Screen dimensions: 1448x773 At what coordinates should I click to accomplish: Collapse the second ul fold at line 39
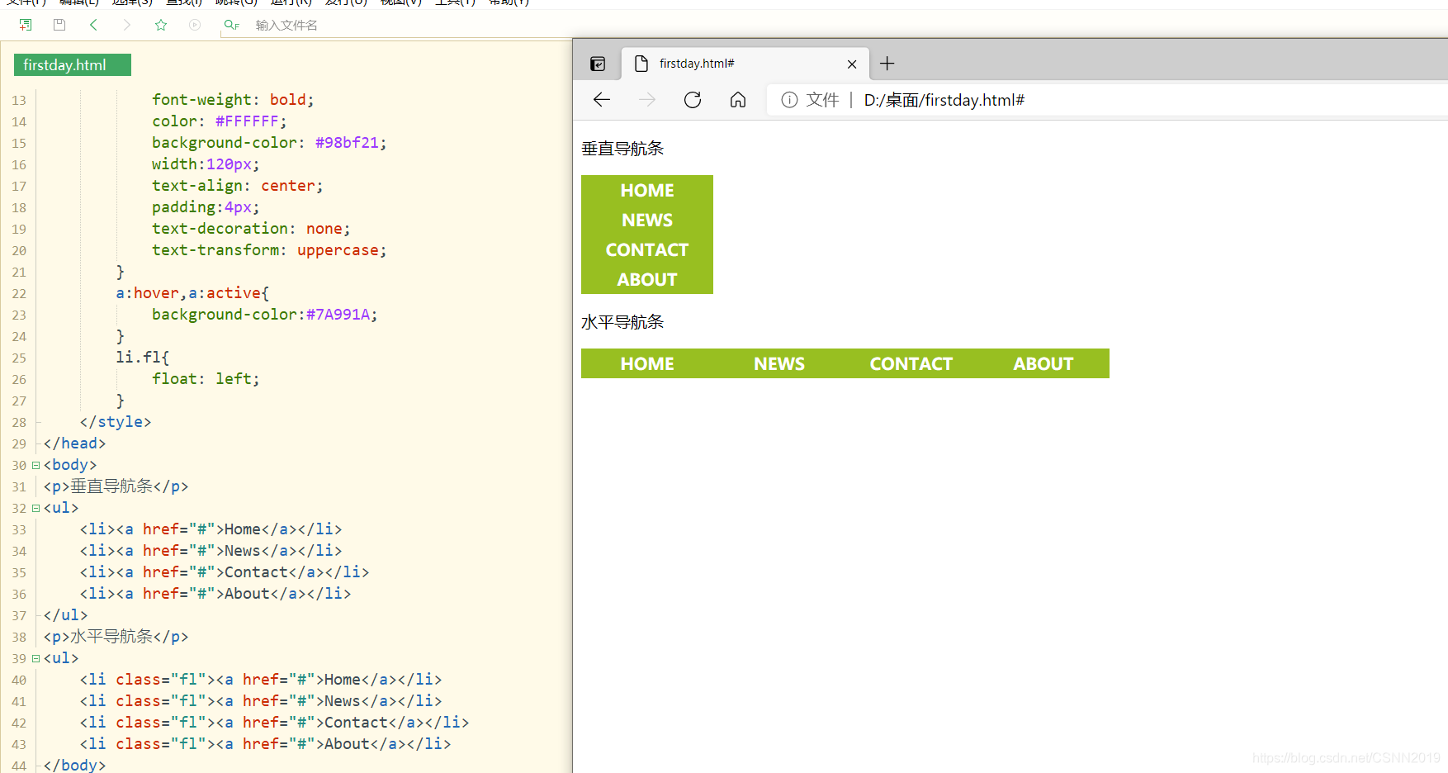point(35,658)
